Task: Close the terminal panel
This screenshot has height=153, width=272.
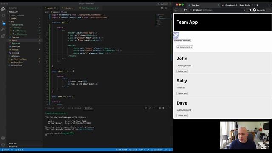Action: pyautogui.click(x=170, y=108)
